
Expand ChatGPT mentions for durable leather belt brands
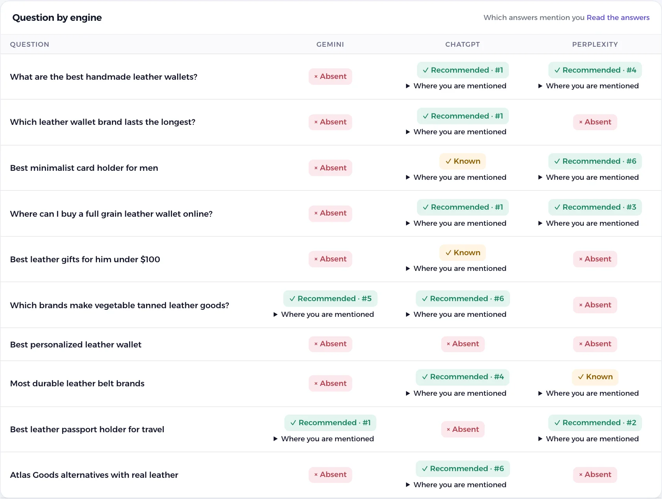(456, 393)
